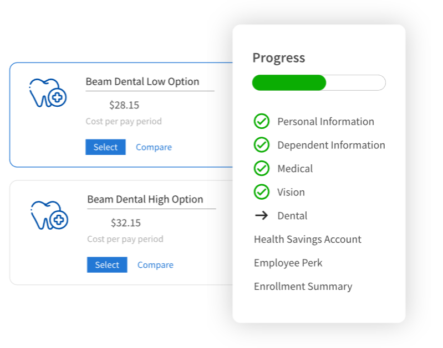Image resolution: width=443 pixels, height=348 pixels.
Task: Open the Medical step
Action: point(295,169)
